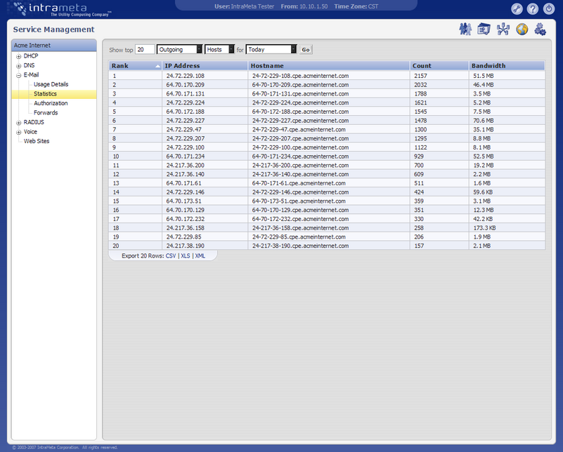Open the Outgoing direction dropdown
Viewport: 563px width, 452px height.
[179, 49]
